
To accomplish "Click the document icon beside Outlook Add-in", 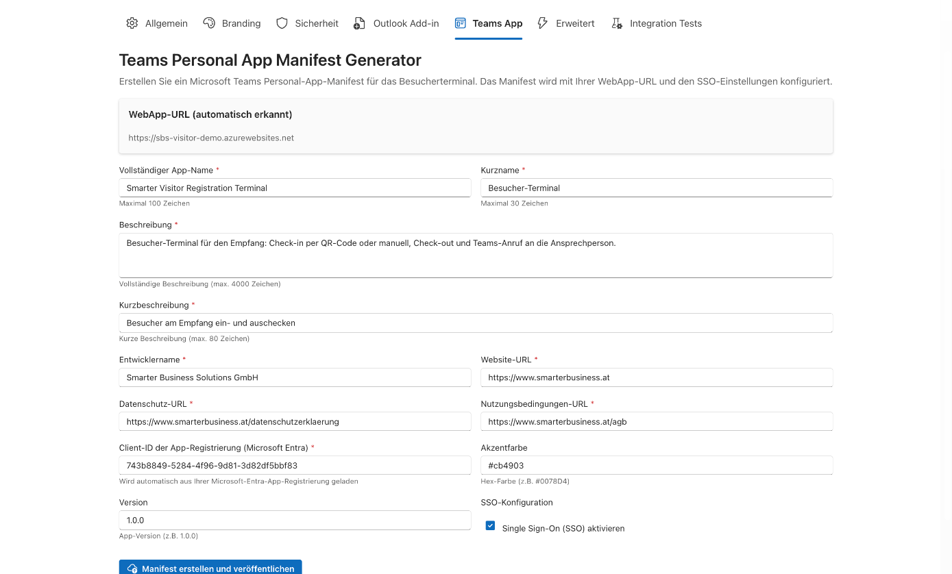I will [x=360, y=23].
